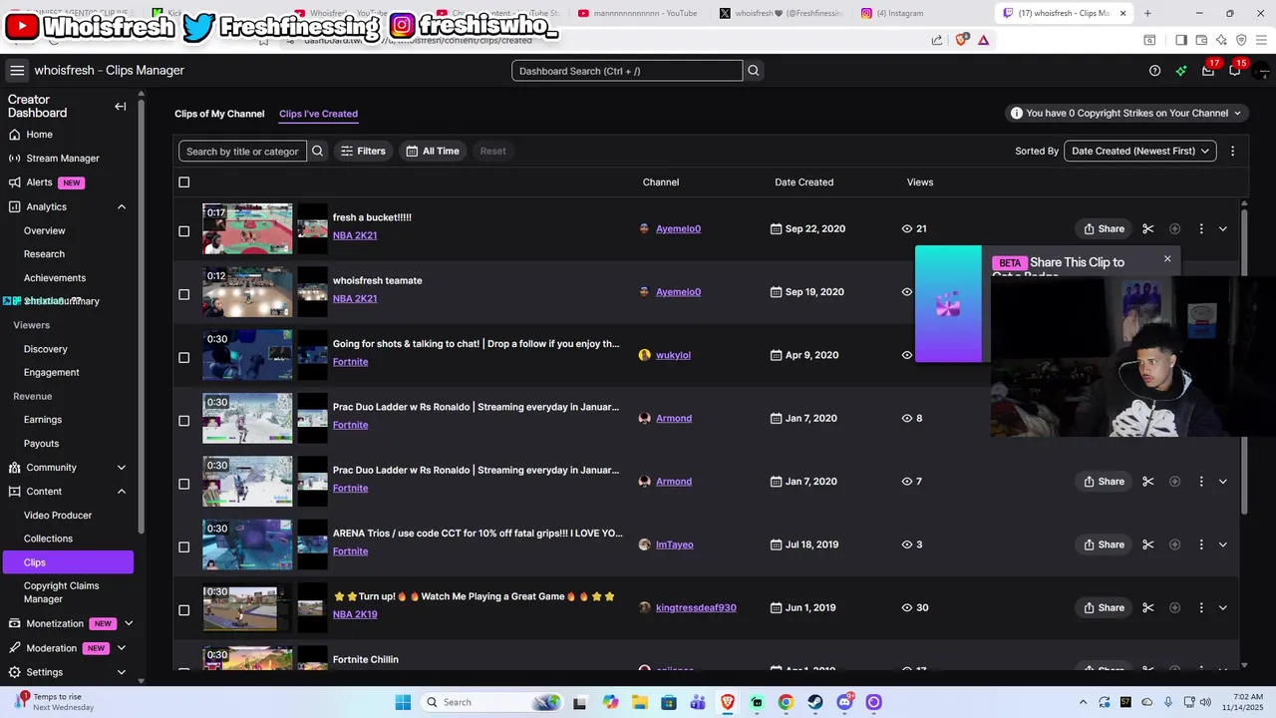Check second Prac Duo Ladder clip checkbox
Viewport: 1276px width, 718px height.
point(183,484)
